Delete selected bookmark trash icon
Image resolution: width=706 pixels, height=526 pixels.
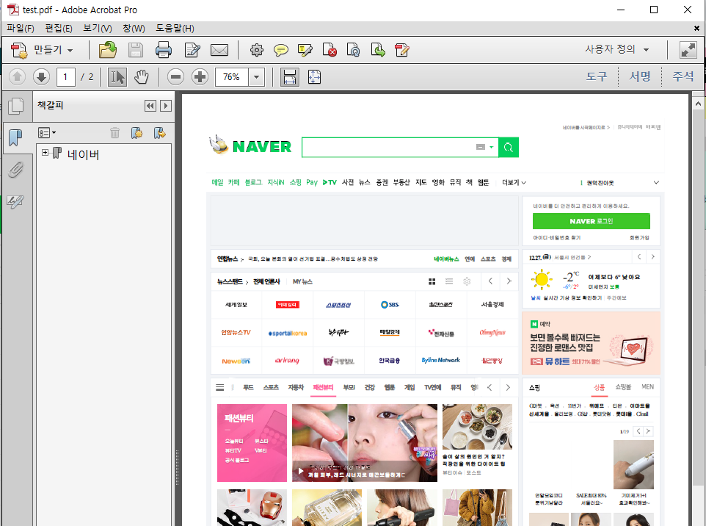click(114, 132)
